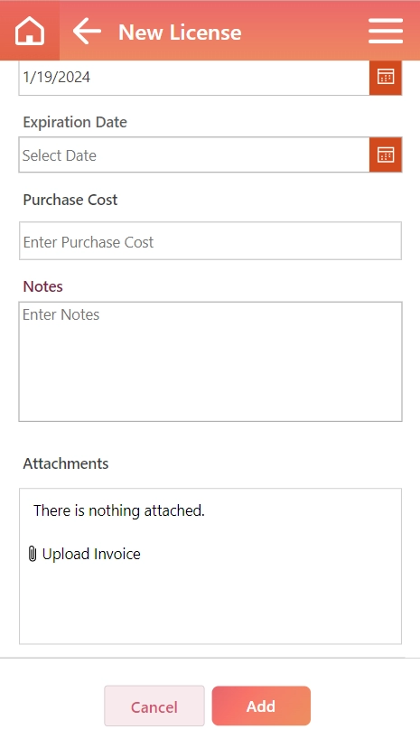Click the Notes field label
Viewport: 420px width, 748px height.
(43, 286)
